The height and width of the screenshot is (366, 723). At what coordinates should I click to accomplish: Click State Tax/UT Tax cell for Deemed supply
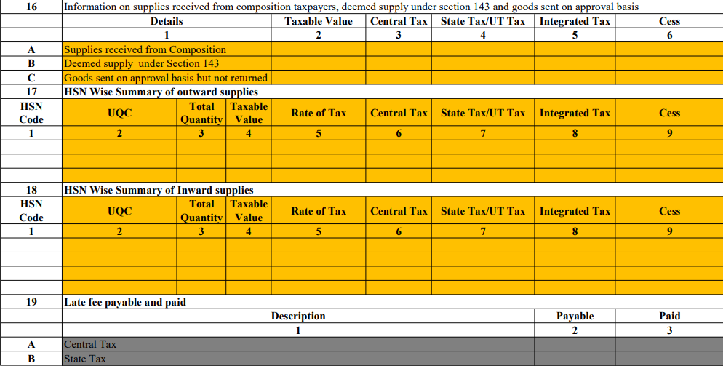coord(483,64)
